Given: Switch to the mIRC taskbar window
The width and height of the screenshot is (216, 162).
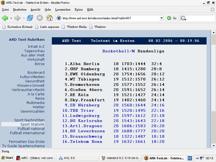Looking at the screenshot, I should point(36,158).
